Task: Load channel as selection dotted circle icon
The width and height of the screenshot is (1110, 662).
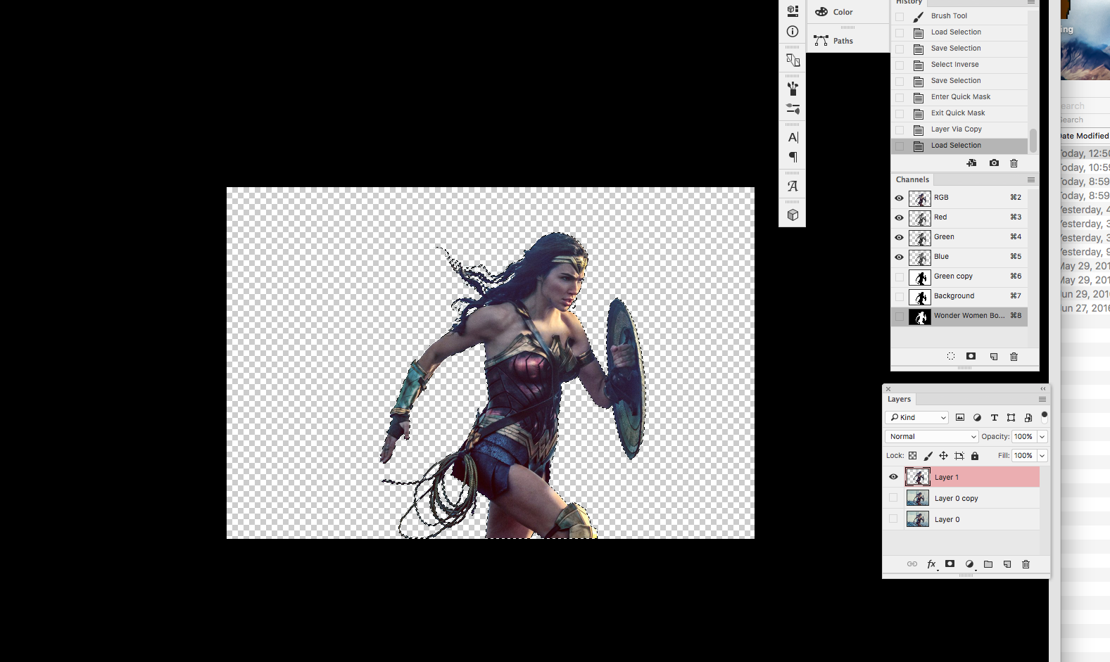Action: (951, 357)
